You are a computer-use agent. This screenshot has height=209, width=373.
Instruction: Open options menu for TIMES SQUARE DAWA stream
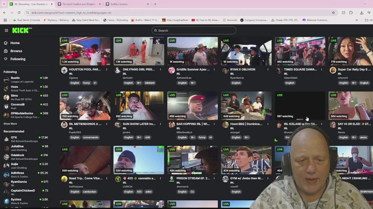pyautogui.click(x=321, y=69)
